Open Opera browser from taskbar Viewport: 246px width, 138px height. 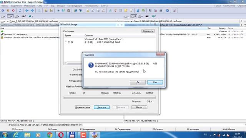click(x=61, y=135)
